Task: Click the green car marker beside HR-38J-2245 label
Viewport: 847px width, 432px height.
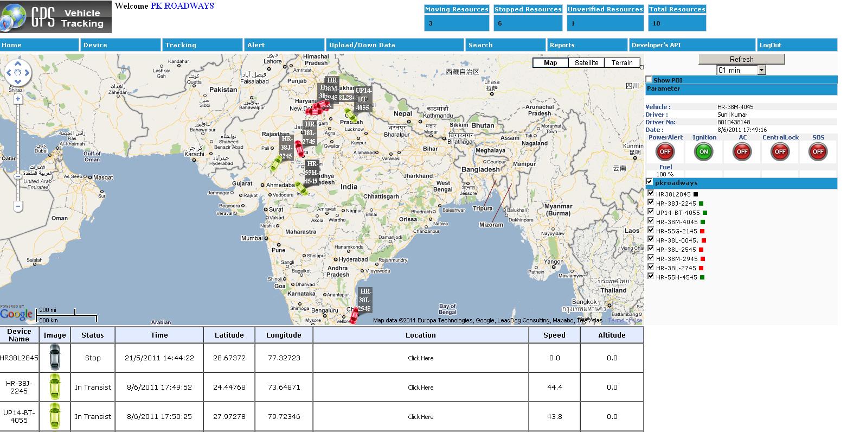Action: coord(275,163)
